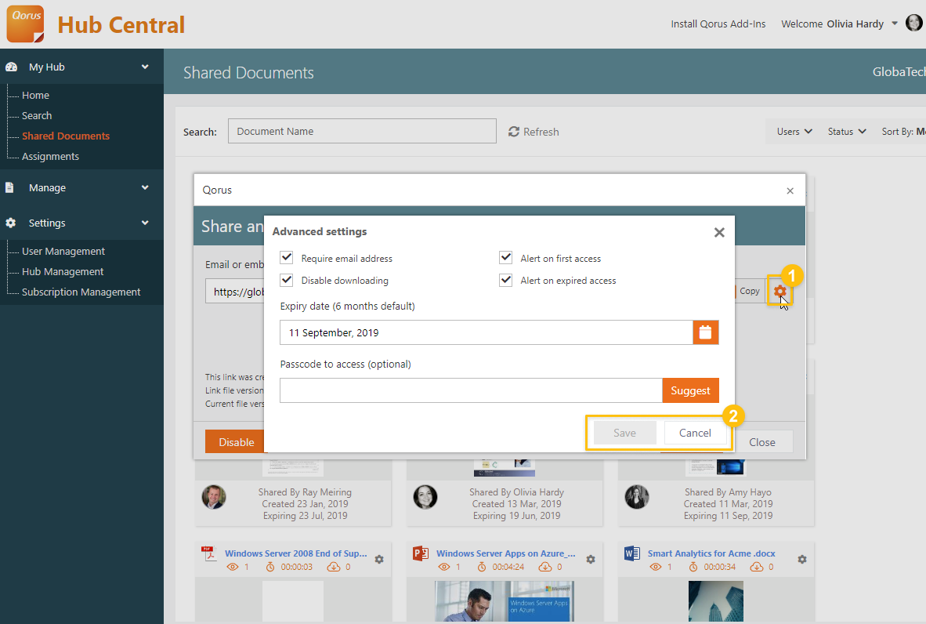Viewport: 926px width, 624px height.
Task: Collapse the My Hub menu section
Action: (145, 67)
